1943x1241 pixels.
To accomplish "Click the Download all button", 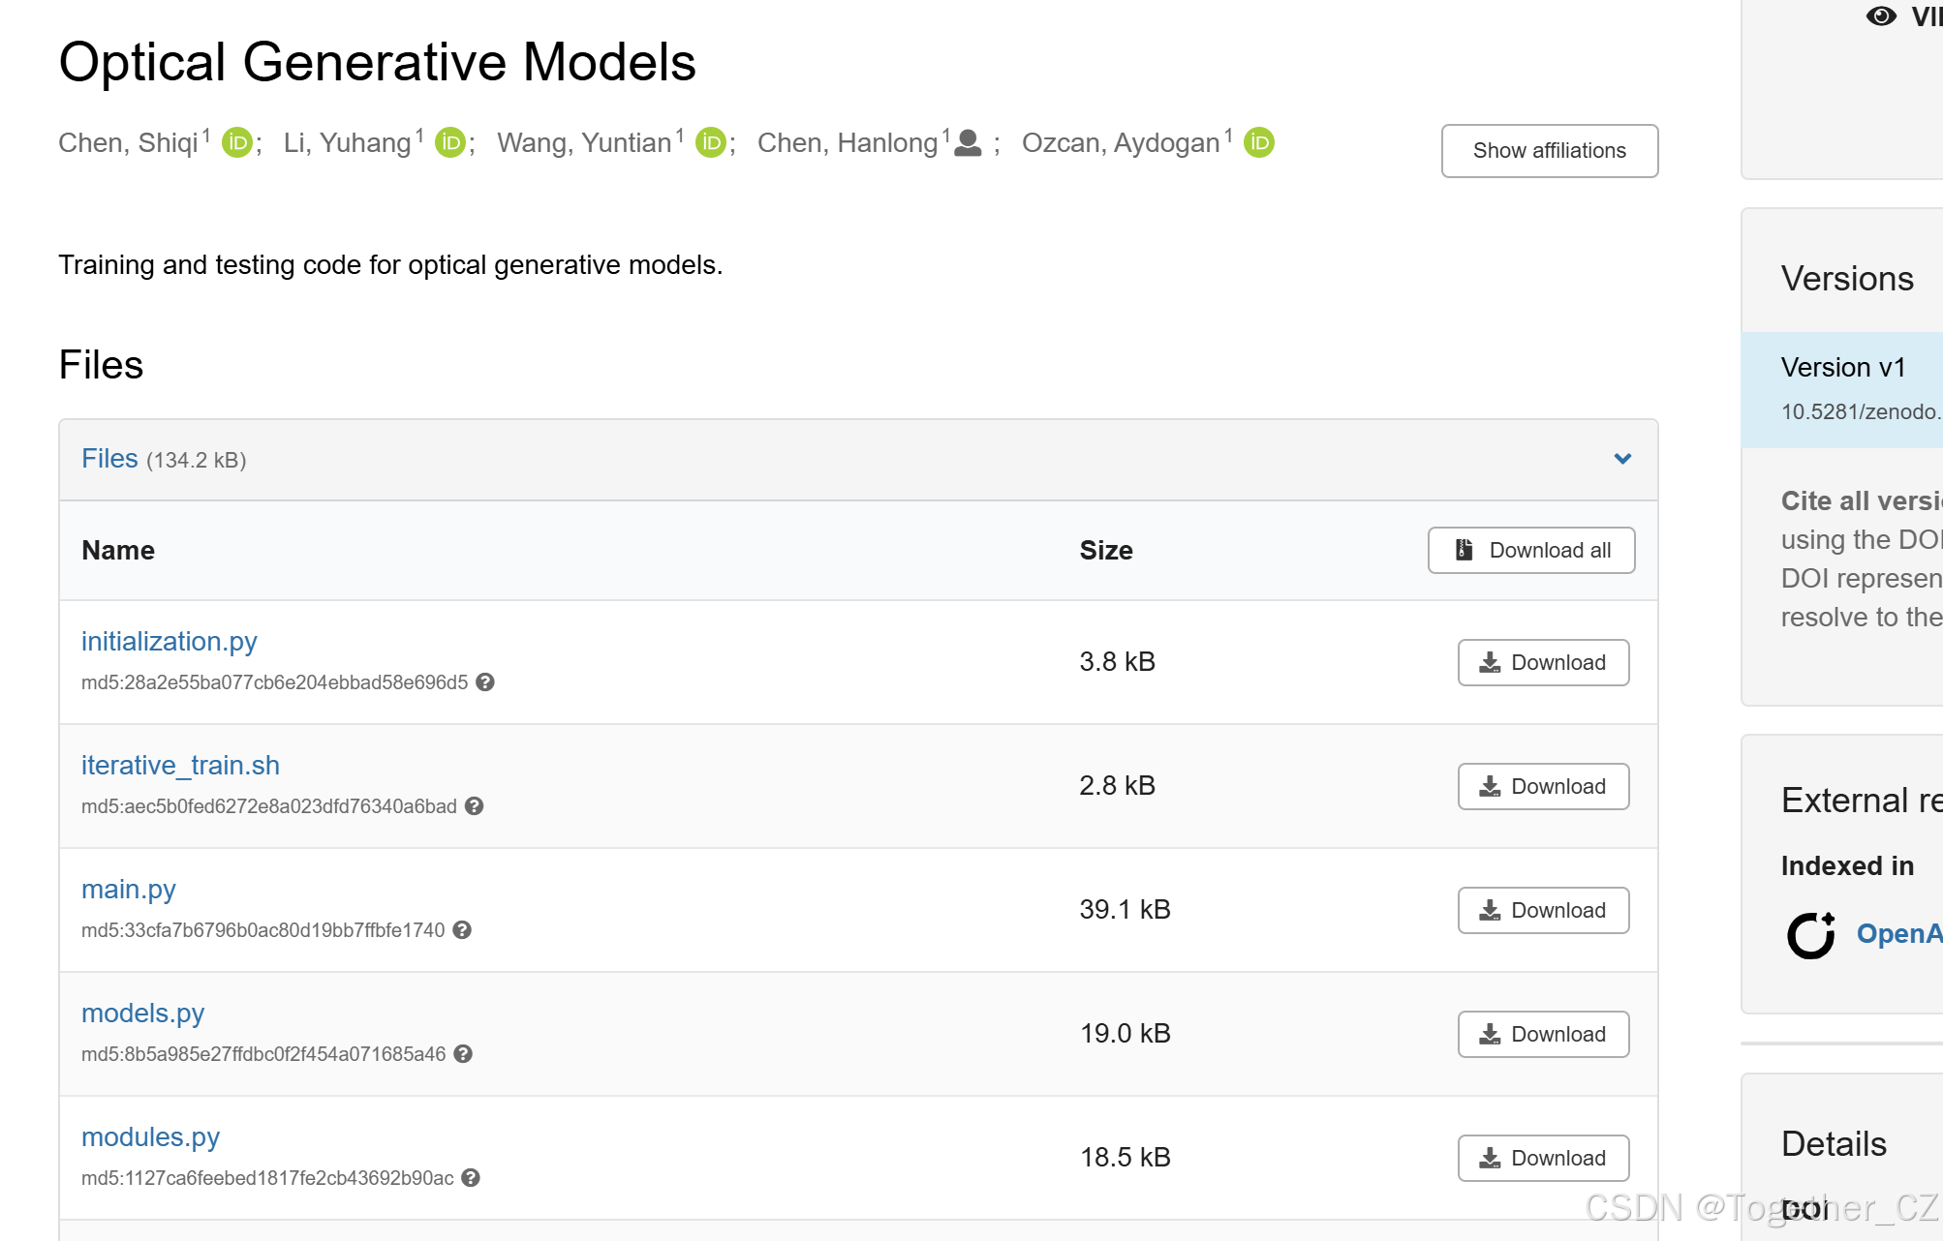I will 1531,551.
